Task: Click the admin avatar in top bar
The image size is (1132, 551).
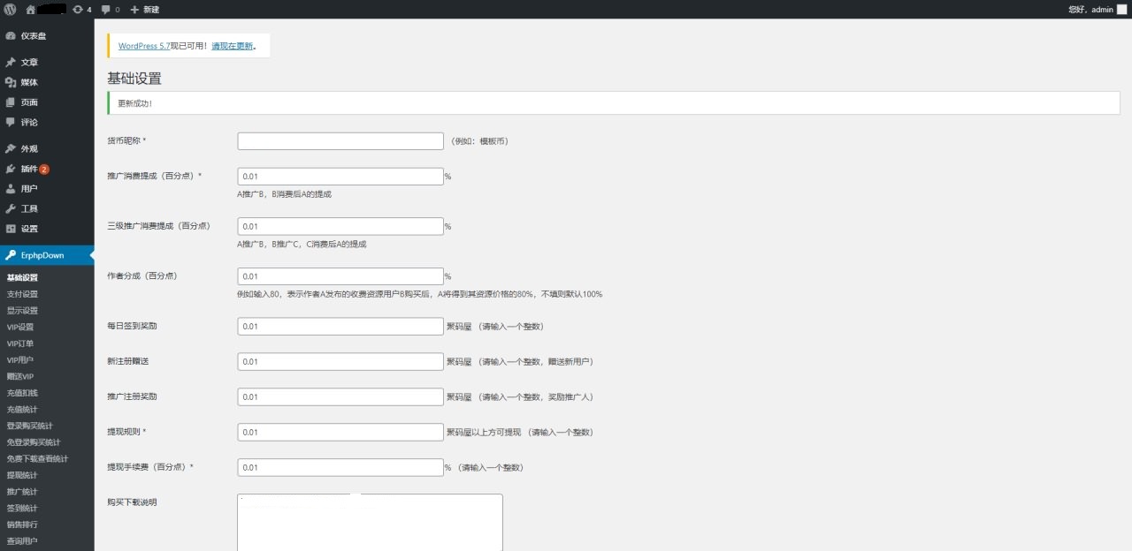Action: (x=1122, y=9)
